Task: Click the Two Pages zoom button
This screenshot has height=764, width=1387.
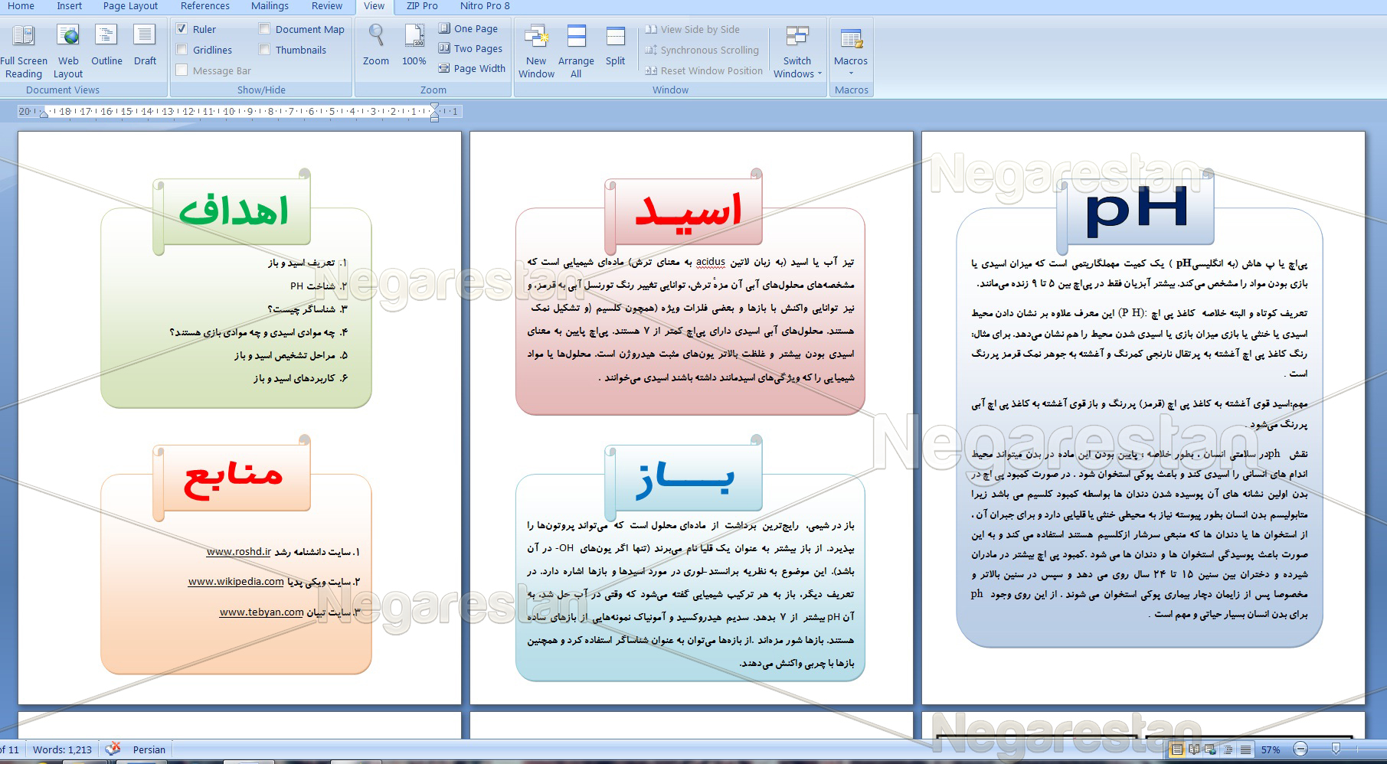Action: 470,48
